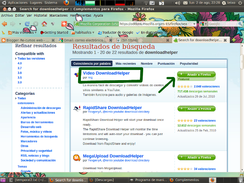
Task: Select the Todas las versiones filter
Action: (31, 59)
